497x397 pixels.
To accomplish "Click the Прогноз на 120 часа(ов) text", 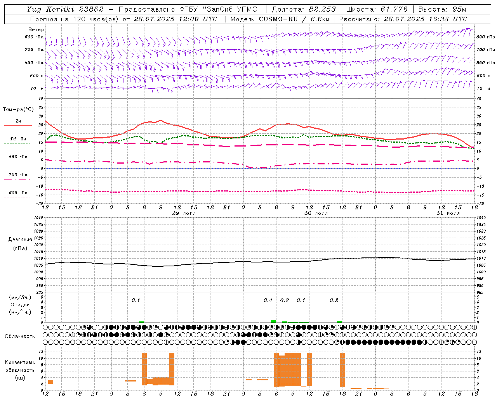I will (75, 19).
